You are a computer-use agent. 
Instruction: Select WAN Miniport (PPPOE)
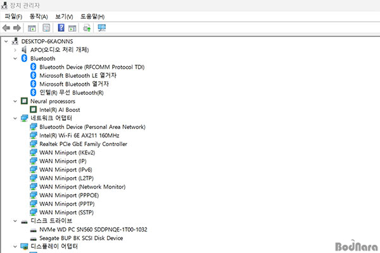[69, 195]
